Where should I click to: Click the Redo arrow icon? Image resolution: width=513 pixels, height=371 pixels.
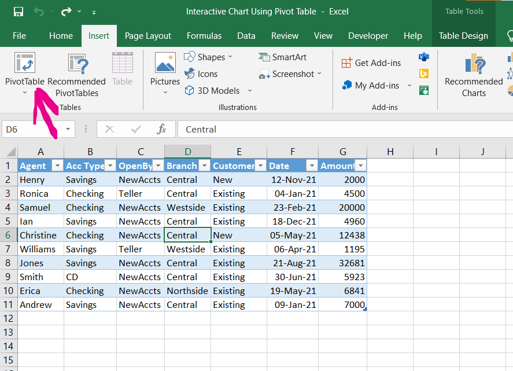[66, 12]
